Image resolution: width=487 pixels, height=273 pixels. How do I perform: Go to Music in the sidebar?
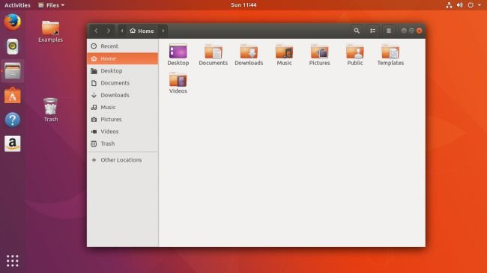pyautogui.click(x=123, y=107)
